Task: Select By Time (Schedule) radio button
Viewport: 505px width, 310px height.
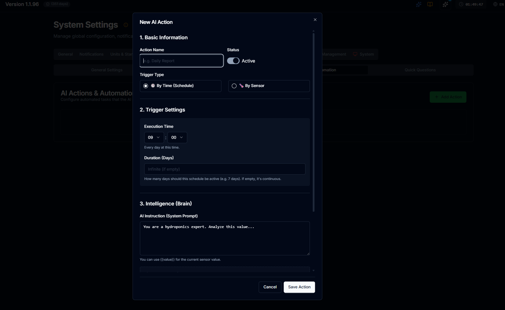Action: tap(146, 86)
